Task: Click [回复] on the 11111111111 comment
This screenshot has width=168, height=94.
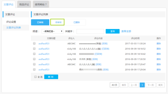Action: [106, 70]
